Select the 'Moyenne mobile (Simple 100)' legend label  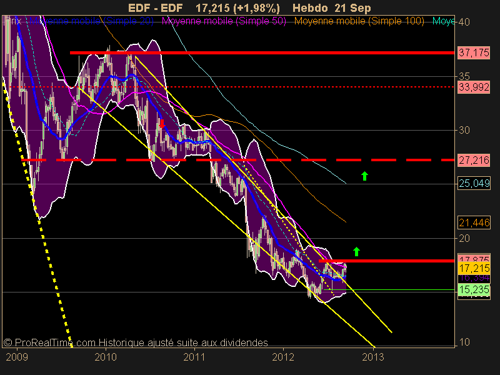359,21
